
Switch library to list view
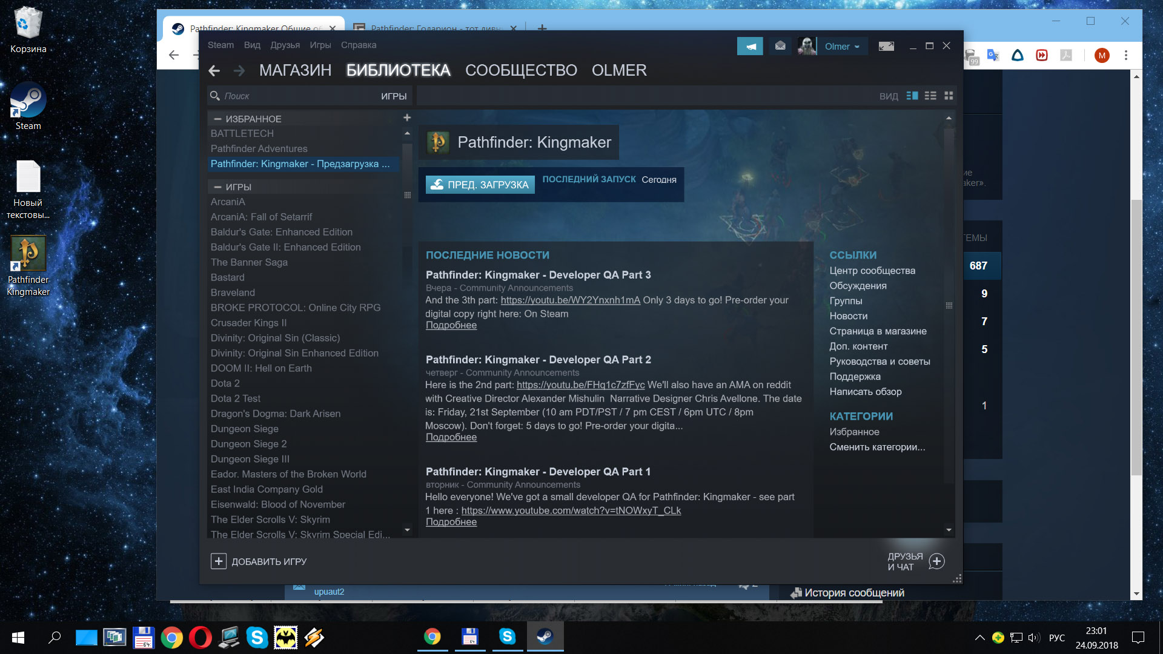click(x=930, y=96)
